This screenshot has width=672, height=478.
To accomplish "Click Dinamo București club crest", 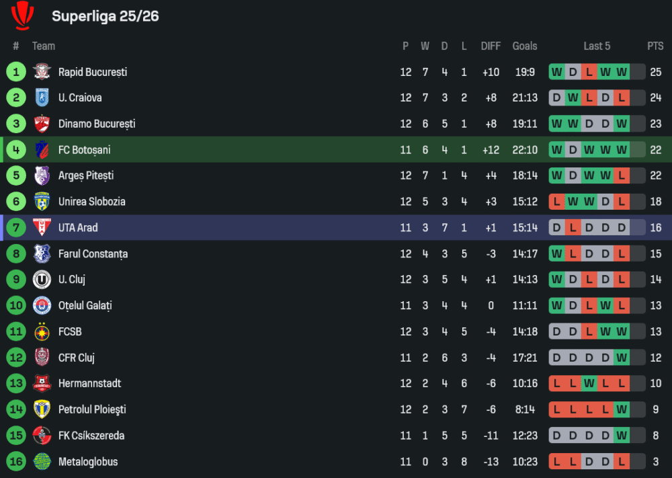I will click(x=42, y=124).
